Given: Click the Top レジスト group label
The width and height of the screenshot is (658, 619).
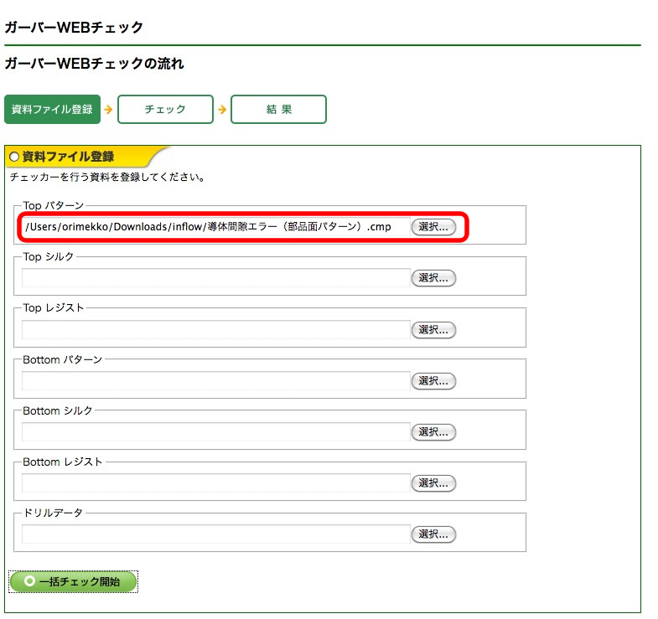Looking at the screenshot, I should 54,307.
